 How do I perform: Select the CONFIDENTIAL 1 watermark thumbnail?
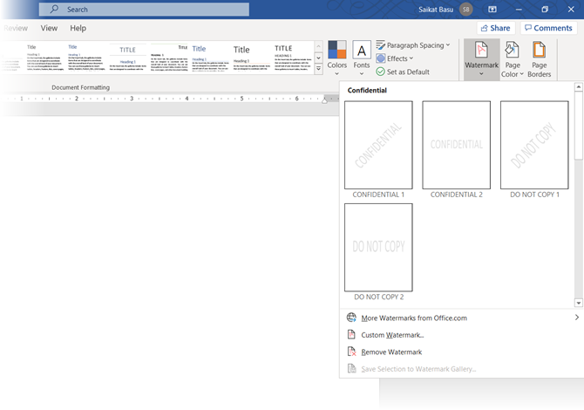(378, 145)
